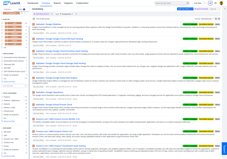The height and width of the screenshot is (159, 227).
Task: Add a new filter with plus icon
Action: click(x=76, y=14)
